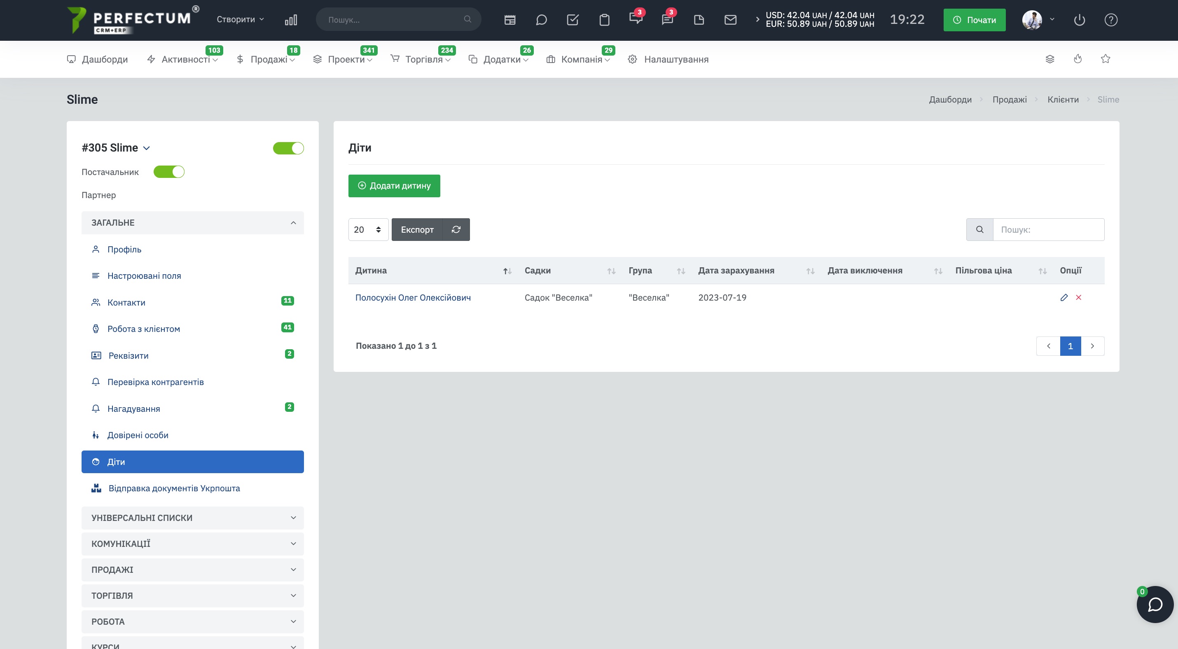Click the flame icon in menu bar

coord(1078,58)
